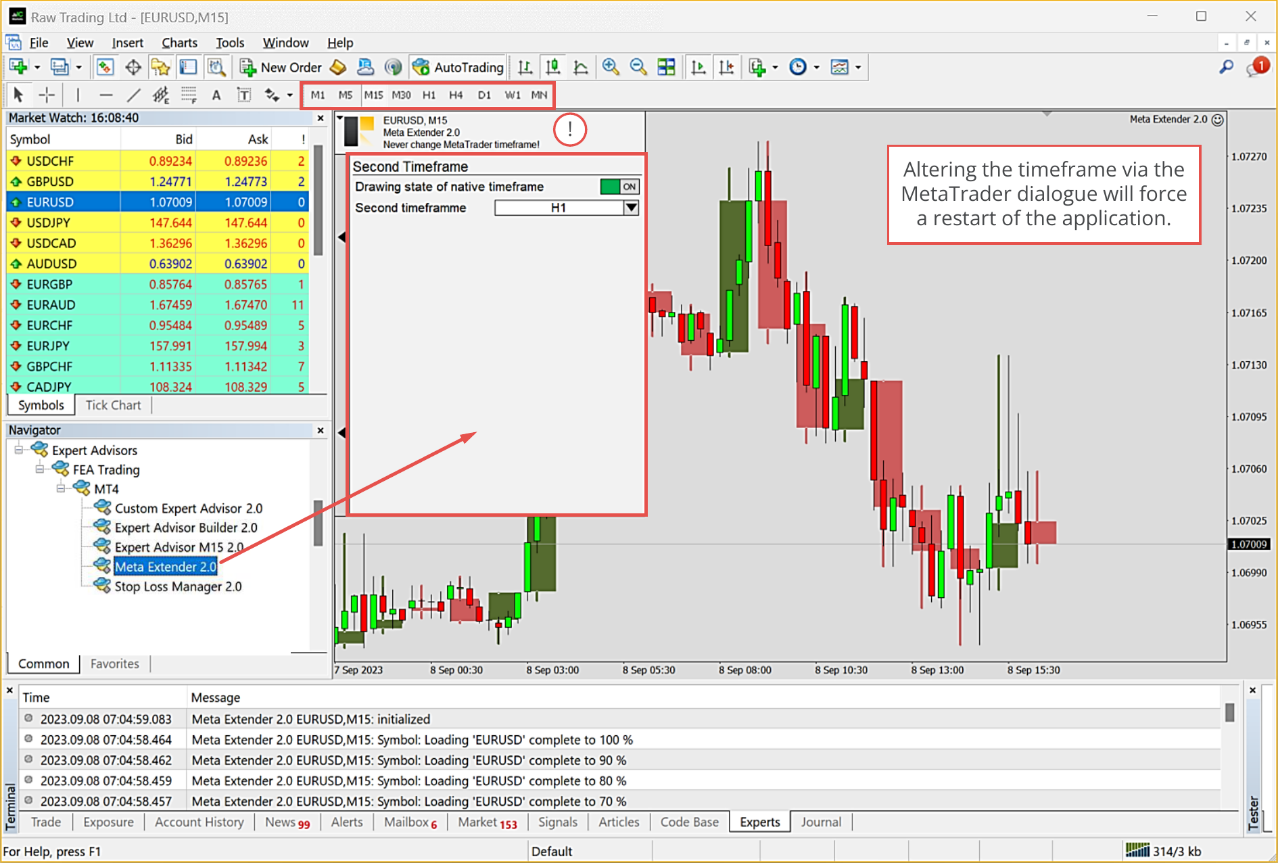This screenshot has height=863, width=1278.
Task: Open the Templates toolbar icon
Action: (839, 67)
